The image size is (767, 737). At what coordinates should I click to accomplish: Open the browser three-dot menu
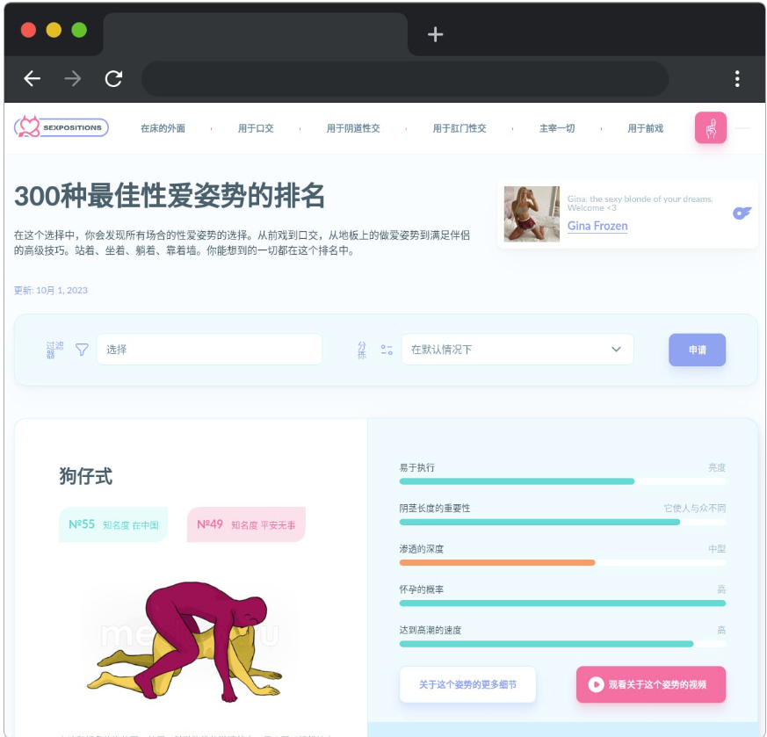737,79
